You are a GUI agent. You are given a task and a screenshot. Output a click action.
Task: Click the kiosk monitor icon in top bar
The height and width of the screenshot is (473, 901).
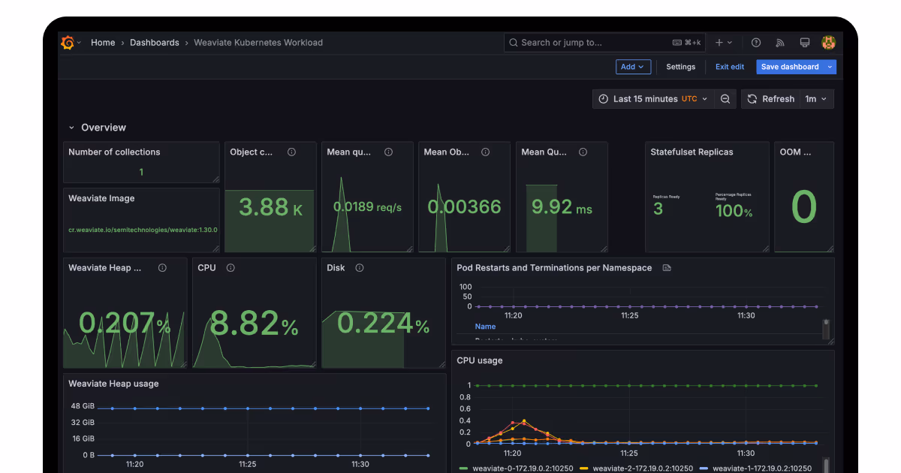point(804,43)
